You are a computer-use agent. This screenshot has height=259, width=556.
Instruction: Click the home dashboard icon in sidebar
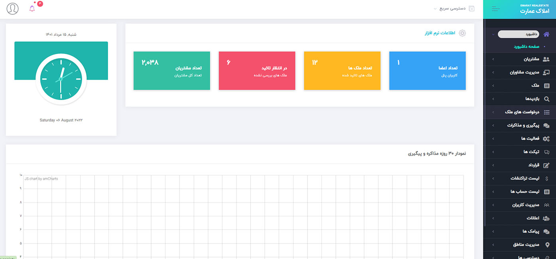pyautogui.click(x=546, y=34)
